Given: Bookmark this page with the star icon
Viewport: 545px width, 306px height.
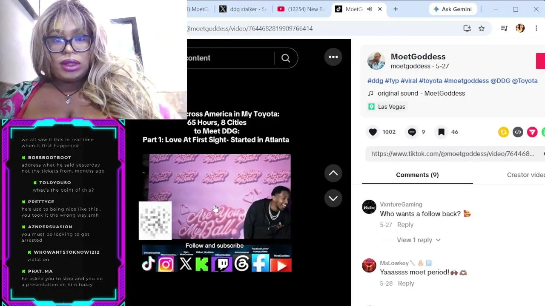Looking at the screenshot, I should point(482,28).
